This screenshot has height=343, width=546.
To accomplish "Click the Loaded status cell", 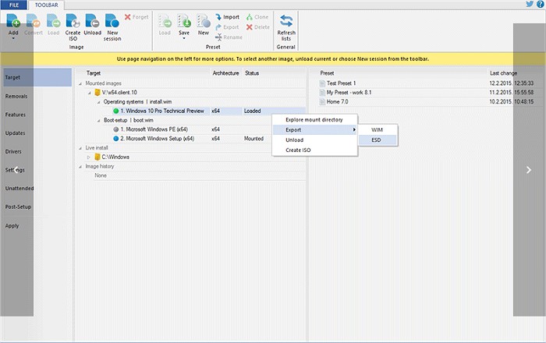I will pyautogui.click(x=253, y=111).
